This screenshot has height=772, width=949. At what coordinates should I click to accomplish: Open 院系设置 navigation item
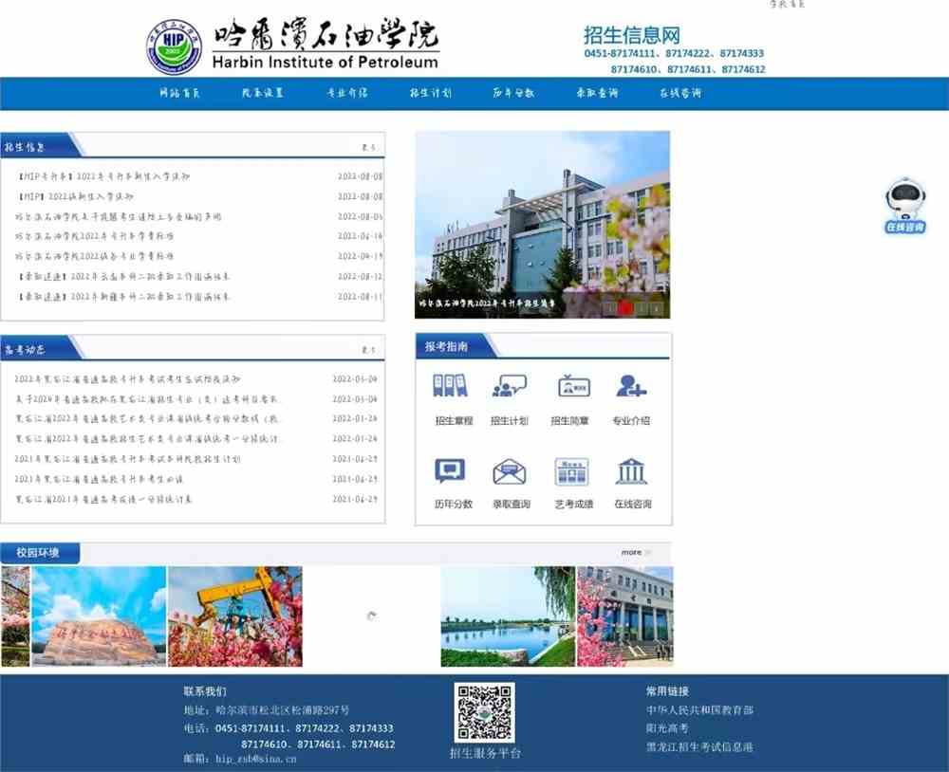pos(263,93)
